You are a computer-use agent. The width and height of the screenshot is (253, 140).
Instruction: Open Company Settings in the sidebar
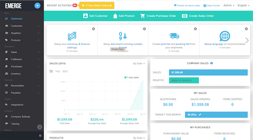click(20, 116)
